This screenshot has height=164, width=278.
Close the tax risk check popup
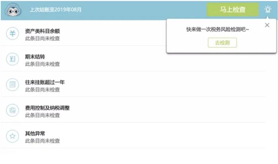[267, 25]
